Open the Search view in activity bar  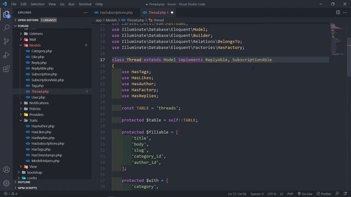click(x=6, y=28)
